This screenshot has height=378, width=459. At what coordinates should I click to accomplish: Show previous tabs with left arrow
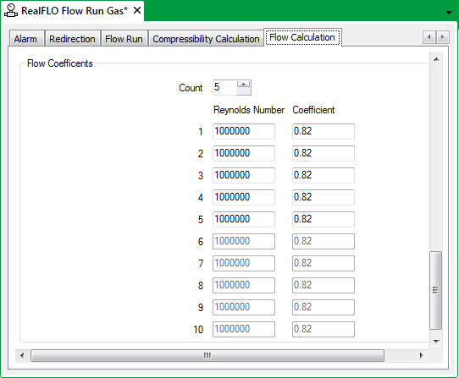point(429,37)
